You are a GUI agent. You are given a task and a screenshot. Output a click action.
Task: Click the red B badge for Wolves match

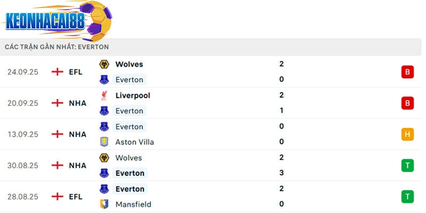tap(407, 72)
